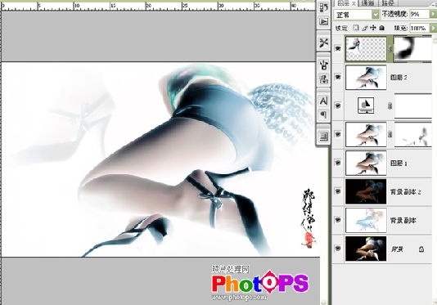The image size is (437, 305).
Task: Click the lock all padlock icon
Action: (x=382, y=28)
